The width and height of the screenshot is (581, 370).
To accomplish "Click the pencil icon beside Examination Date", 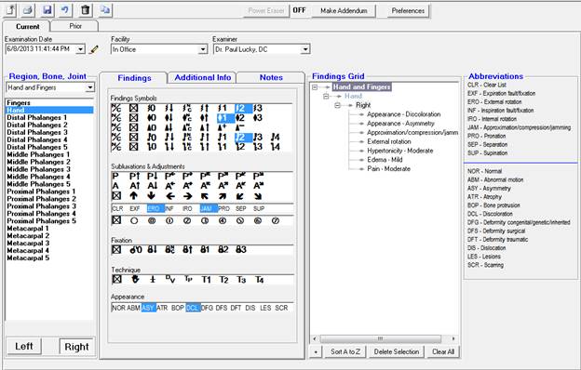I will (x=94, y=49).
